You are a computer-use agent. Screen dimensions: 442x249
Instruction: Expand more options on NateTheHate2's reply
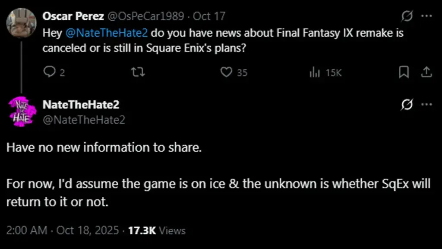[426, 105]
